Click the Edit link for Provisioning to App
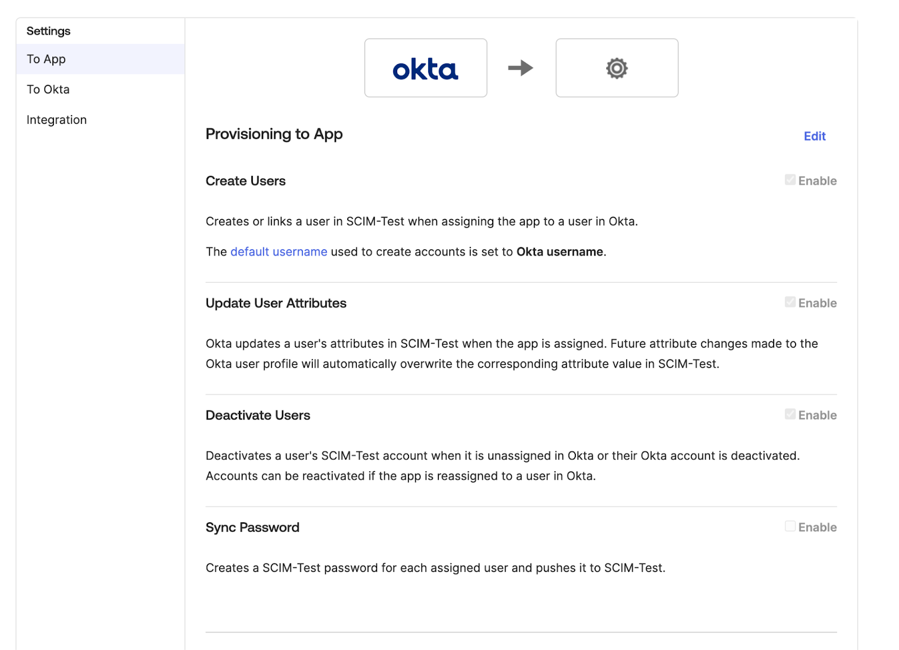 814,136
